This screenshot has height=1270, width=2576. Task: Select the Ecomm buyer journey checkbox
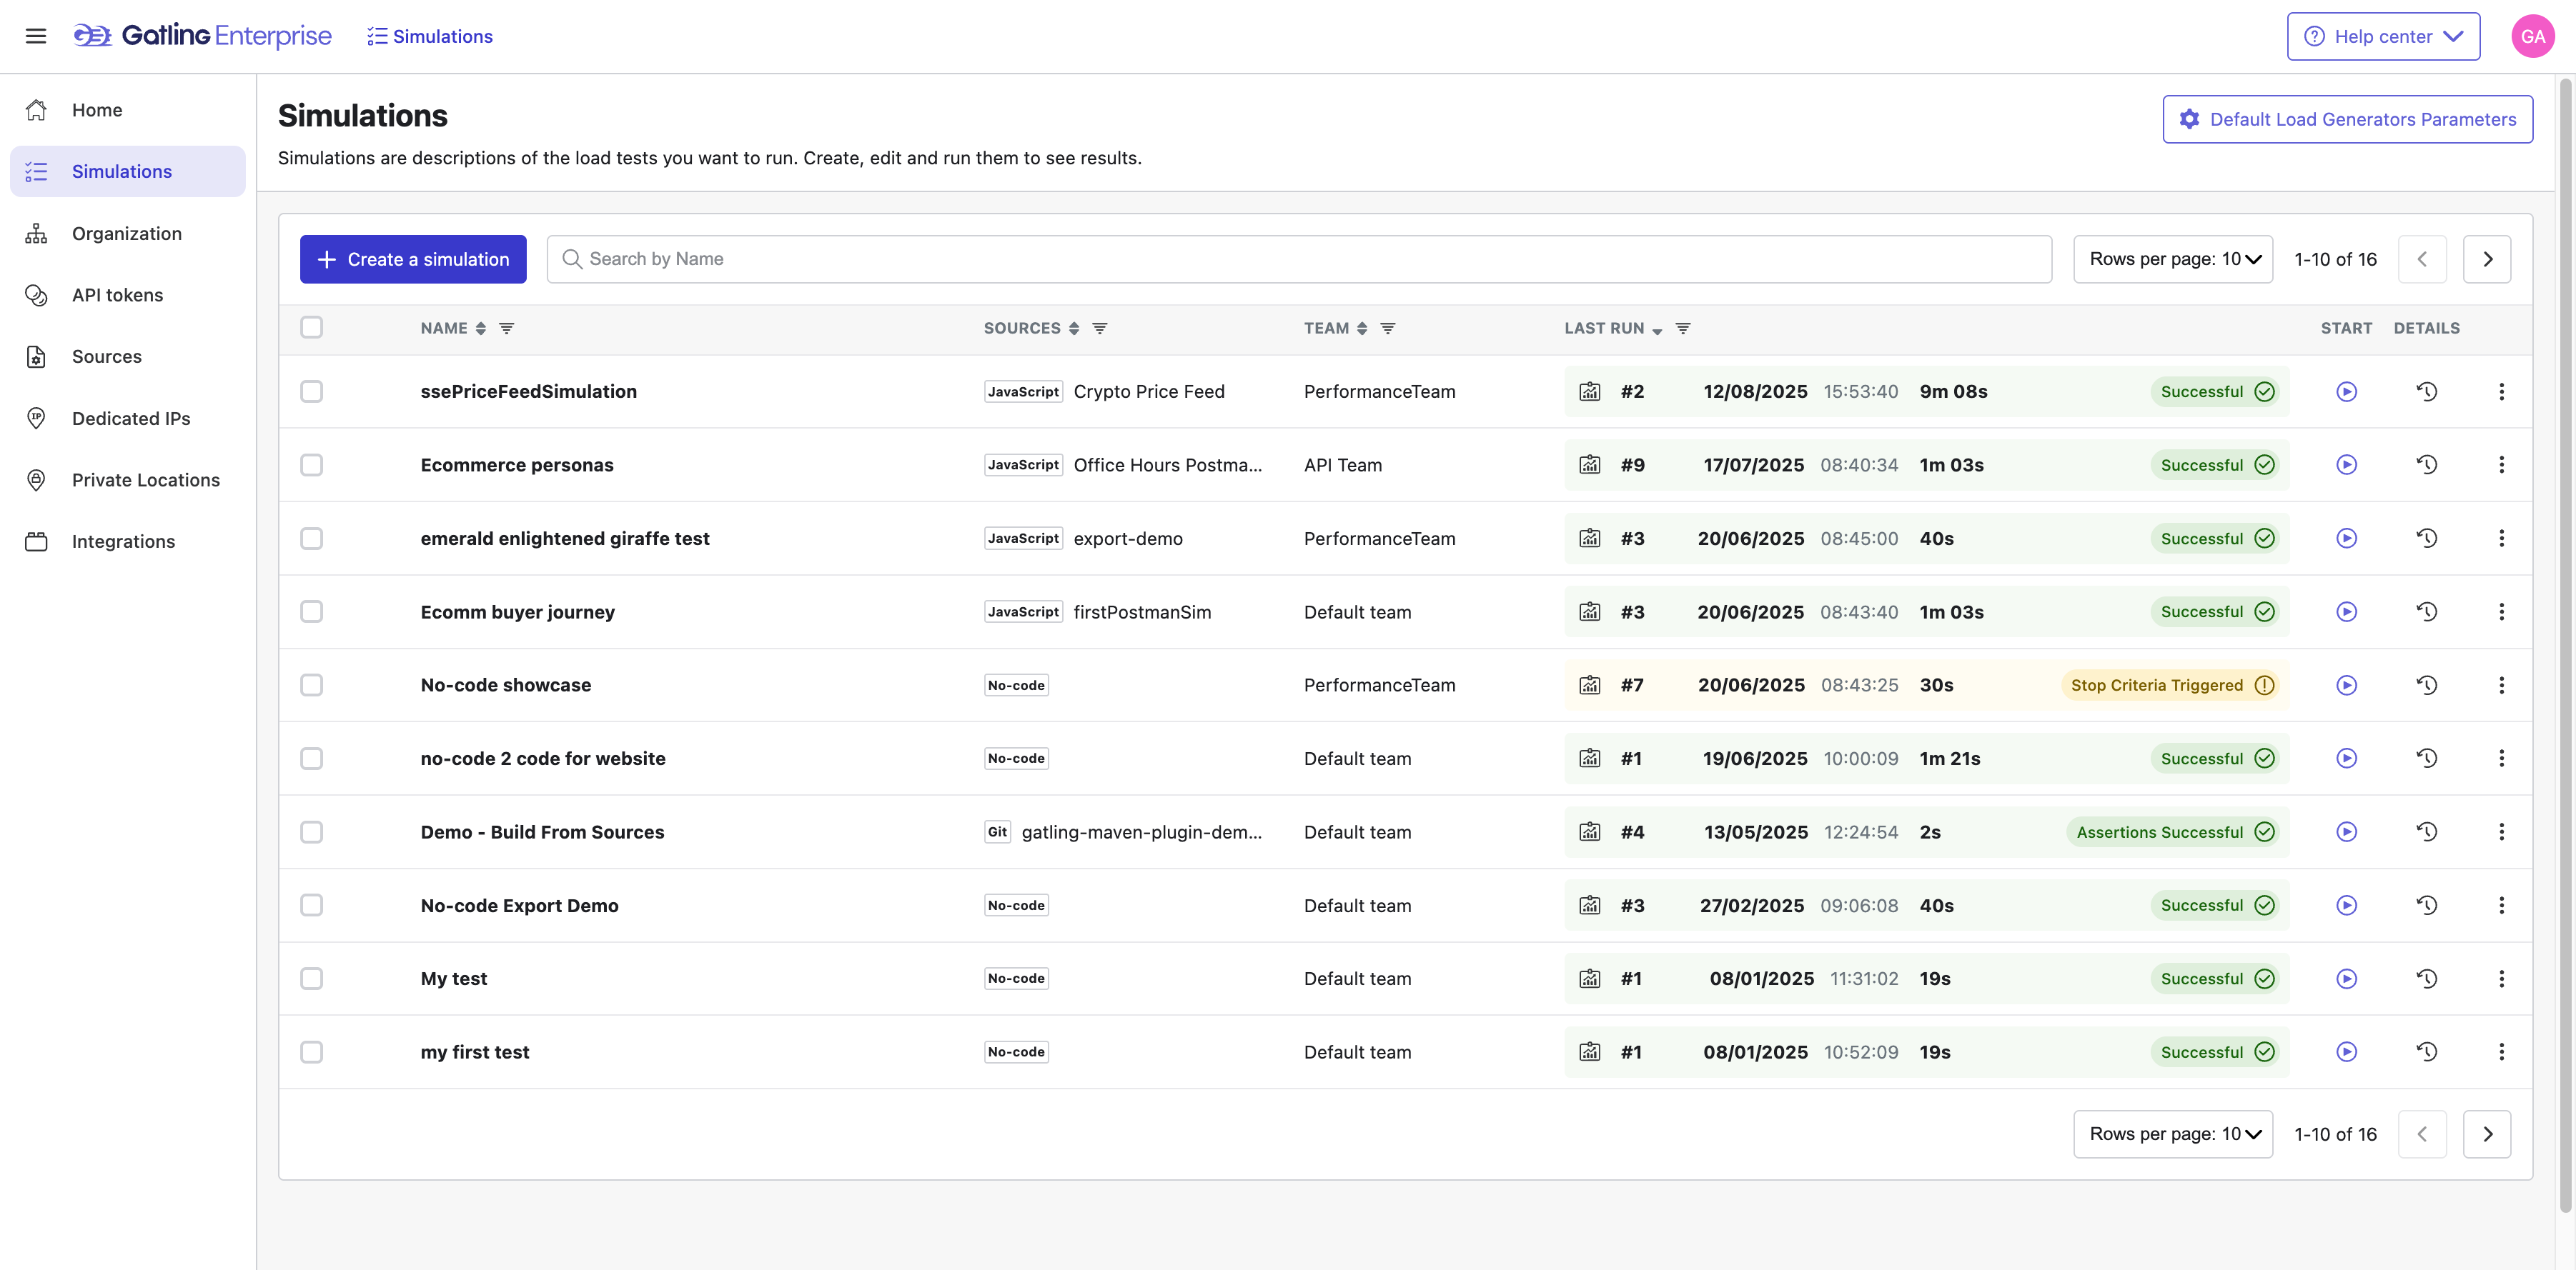312,611
